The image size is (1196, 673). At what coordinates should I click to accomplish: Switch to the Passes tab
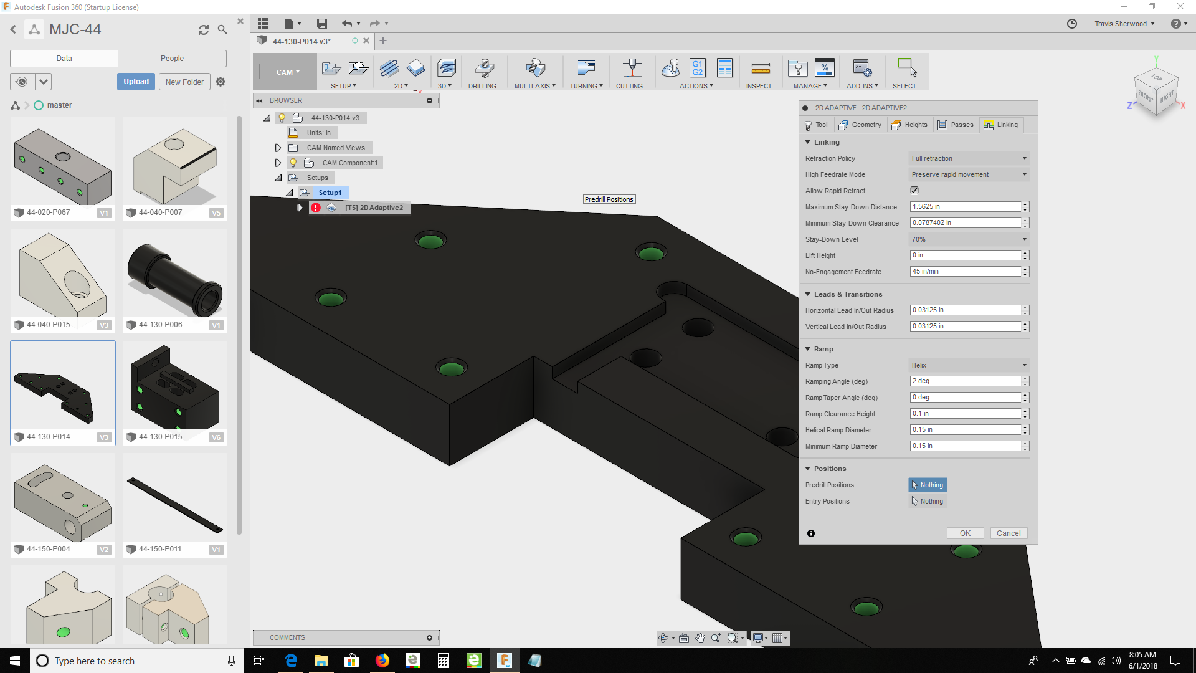pos(956,125)
